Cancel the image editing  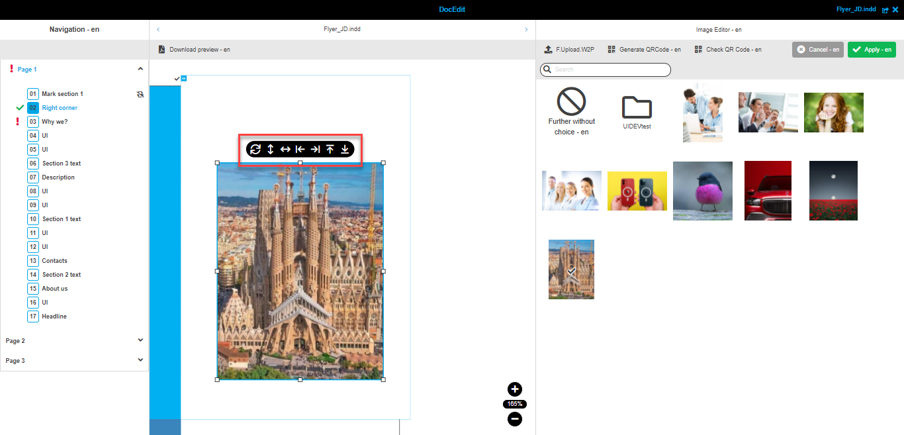pyautogui.click(x=817, y=49)
